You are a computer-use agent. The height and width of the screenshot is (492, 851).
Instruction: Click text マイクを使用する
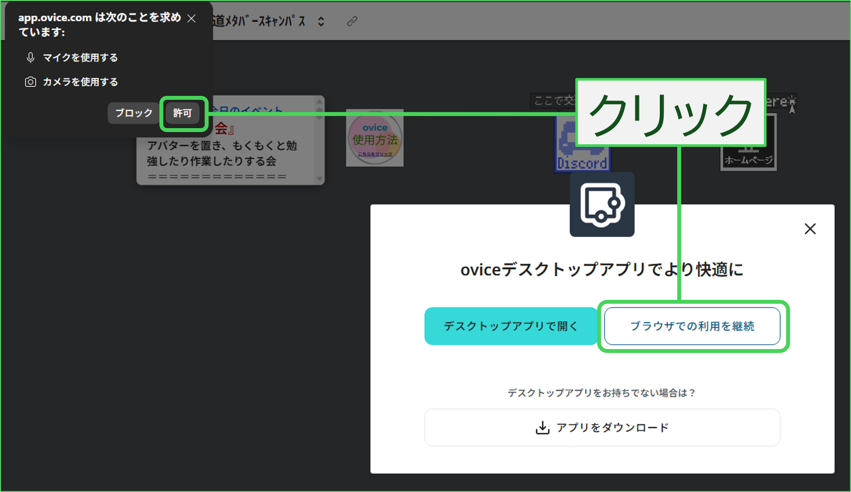coord(80,58)
